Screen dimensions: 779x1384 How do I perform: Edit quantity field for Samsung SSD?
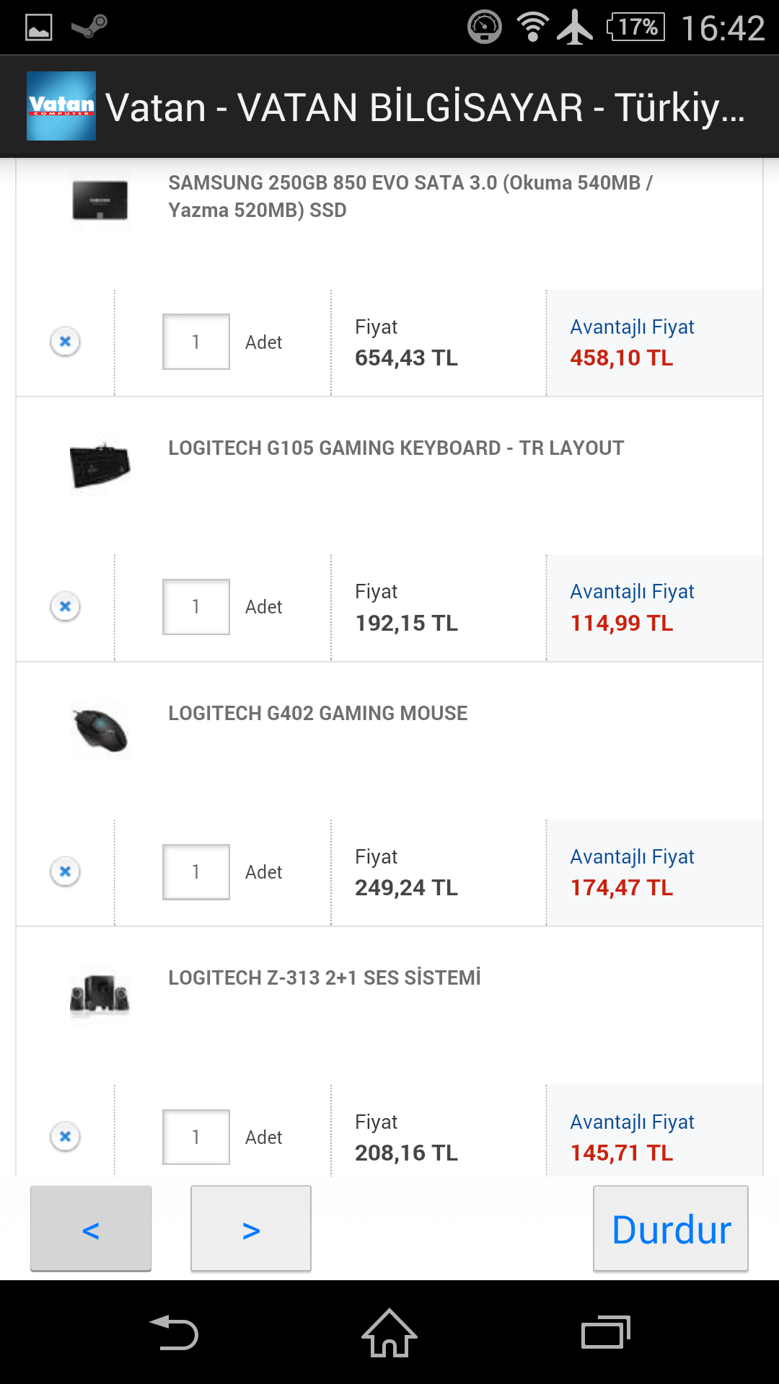click(195, 342)
